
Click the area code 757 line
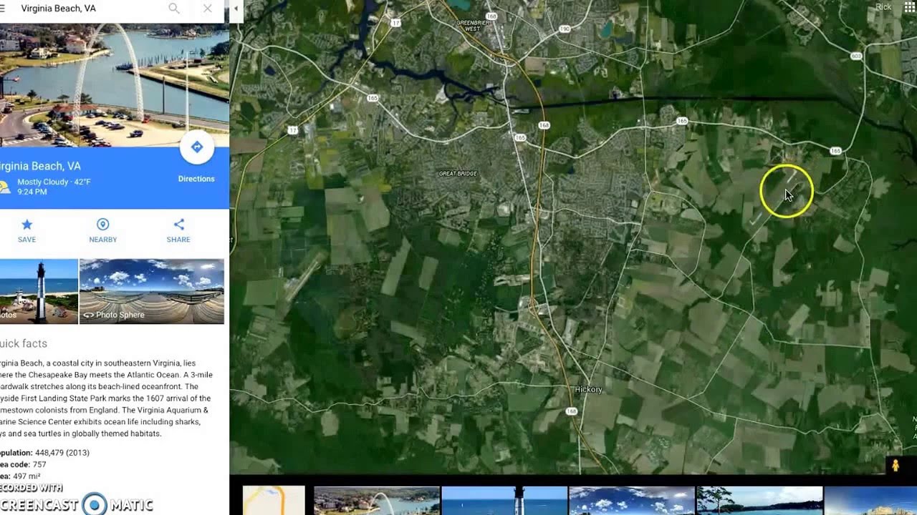coord(23,465)
